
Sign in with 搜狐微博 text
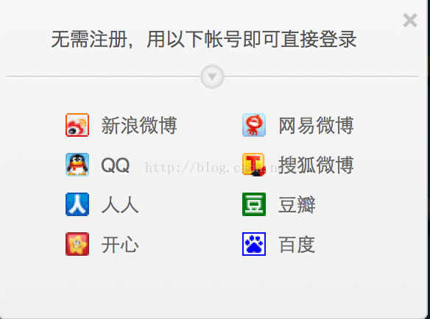point(316,165)
